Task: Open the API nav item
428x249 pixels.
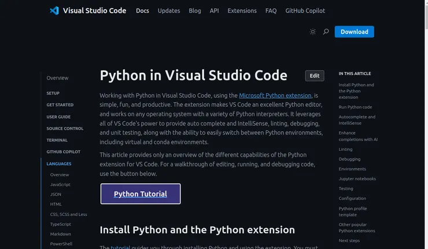Action: [x=214, y=10]
